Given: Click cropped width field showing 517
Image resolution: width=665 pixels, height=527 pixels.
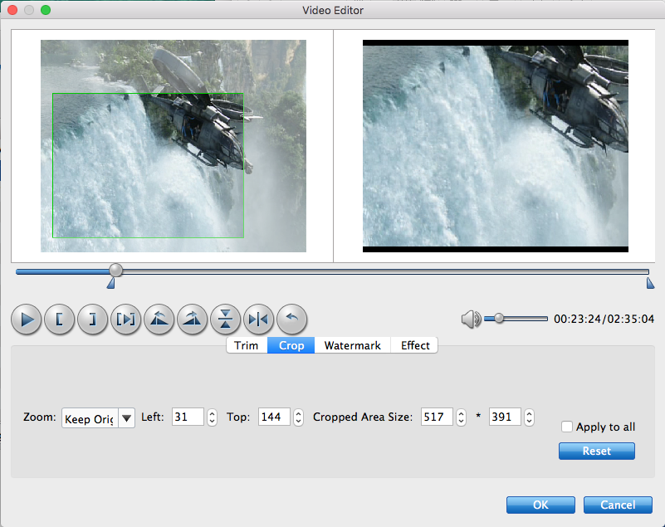Looking at the screenshot, I should 437,417.
